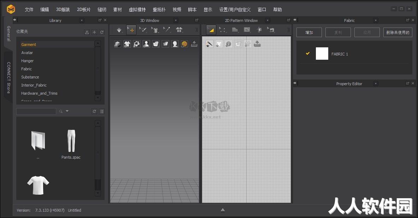
Task: Click the refresh icon next to library search
Action: pos(94,111)
